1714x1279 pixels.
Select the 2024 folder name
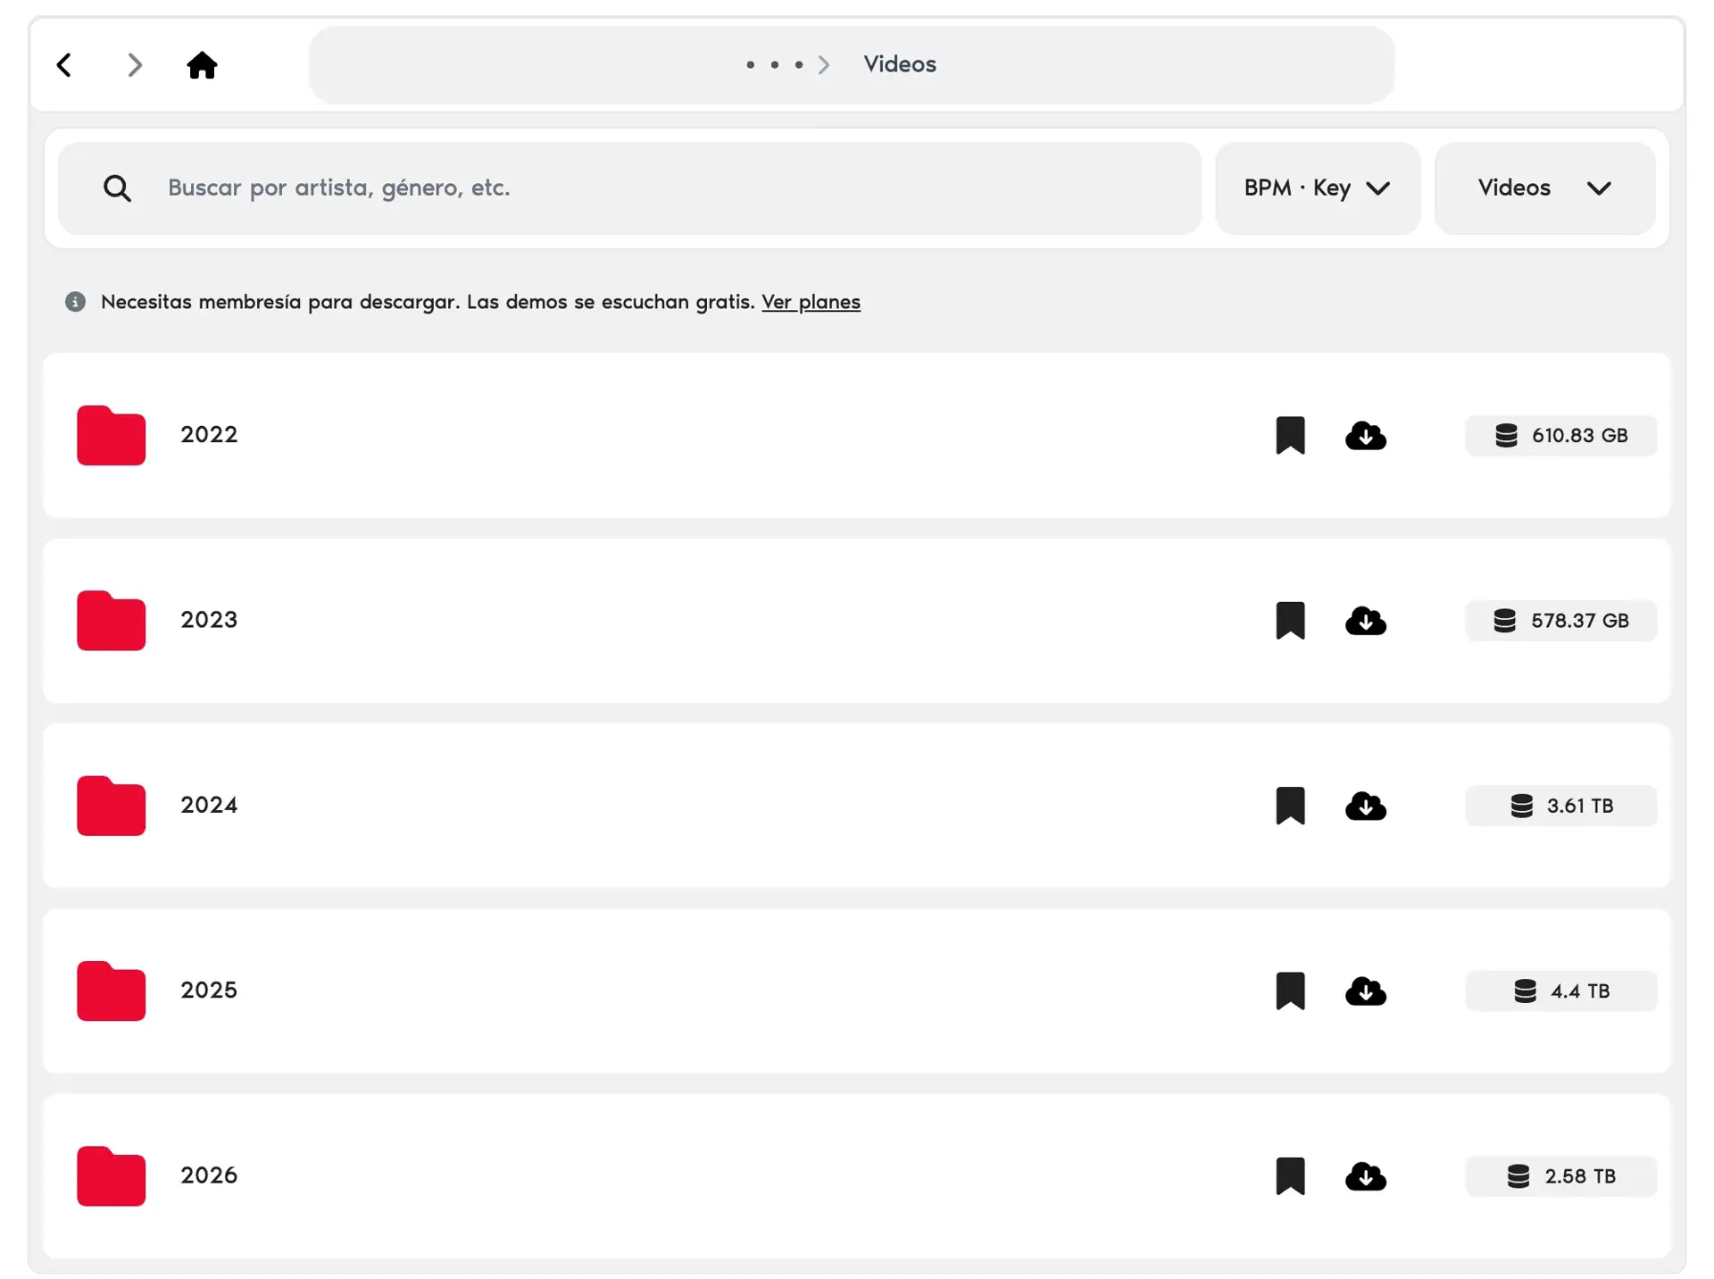pos(209,805)
